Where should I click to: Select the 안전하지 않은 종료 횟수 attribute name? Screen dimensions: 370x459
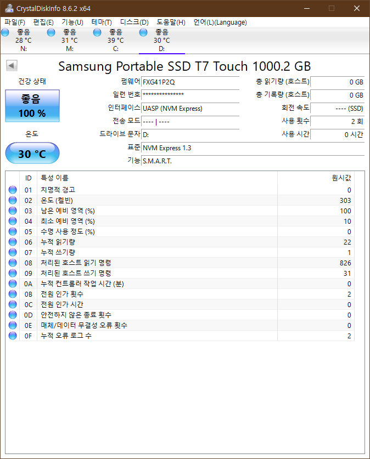[x=76, y=315]
